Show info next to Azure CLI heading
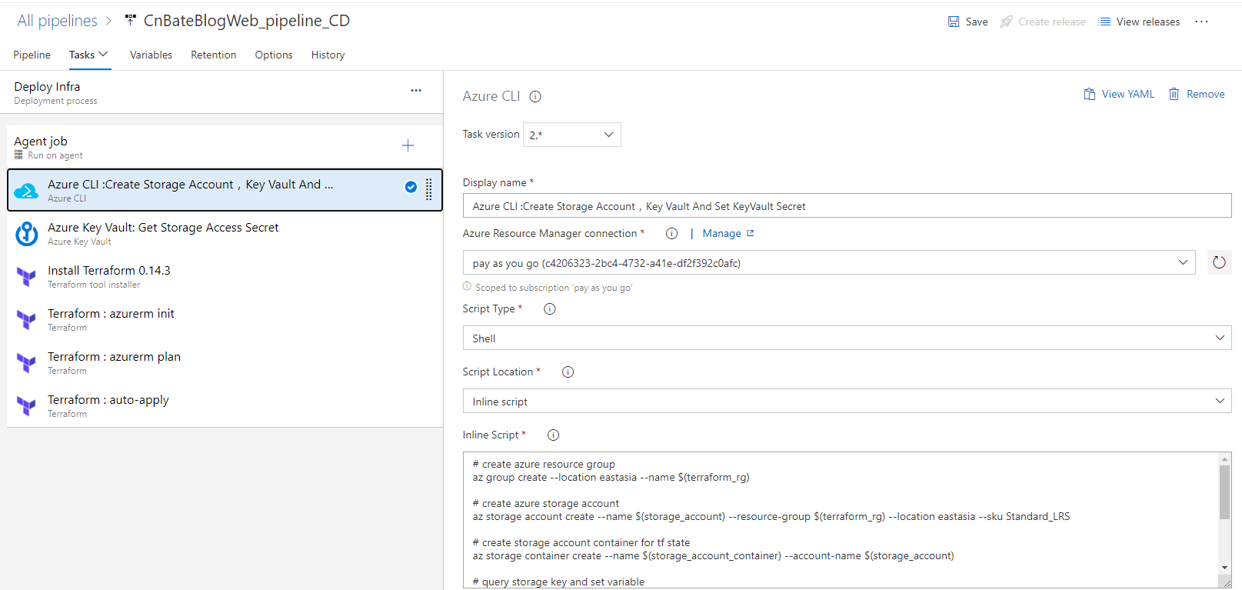 pyautogui.click(x=535, y=97)
